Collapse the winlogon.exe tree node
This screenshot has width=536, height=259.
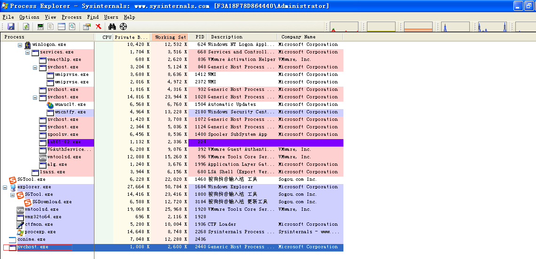[20, 44]
